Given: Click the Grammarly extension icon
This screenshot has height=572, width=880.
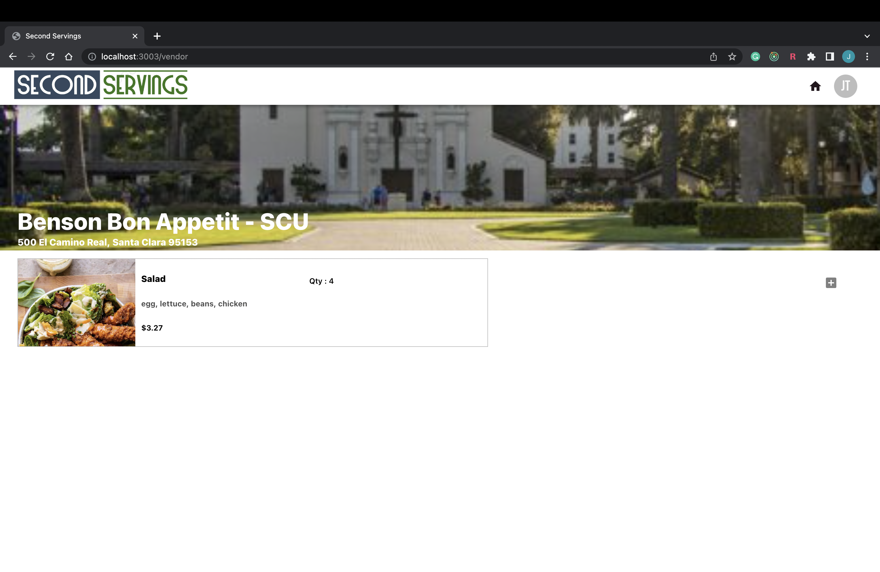Looking at the screenshot, I should pyautogui.click(x=755, y=57).
